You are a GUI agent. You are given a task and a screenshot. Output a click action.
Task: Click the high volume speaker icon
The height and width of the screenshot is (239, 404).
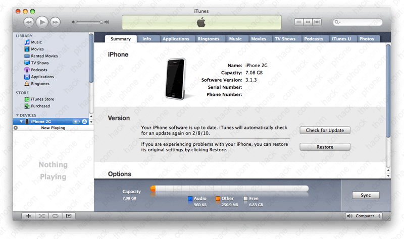[x=107, y=22]
